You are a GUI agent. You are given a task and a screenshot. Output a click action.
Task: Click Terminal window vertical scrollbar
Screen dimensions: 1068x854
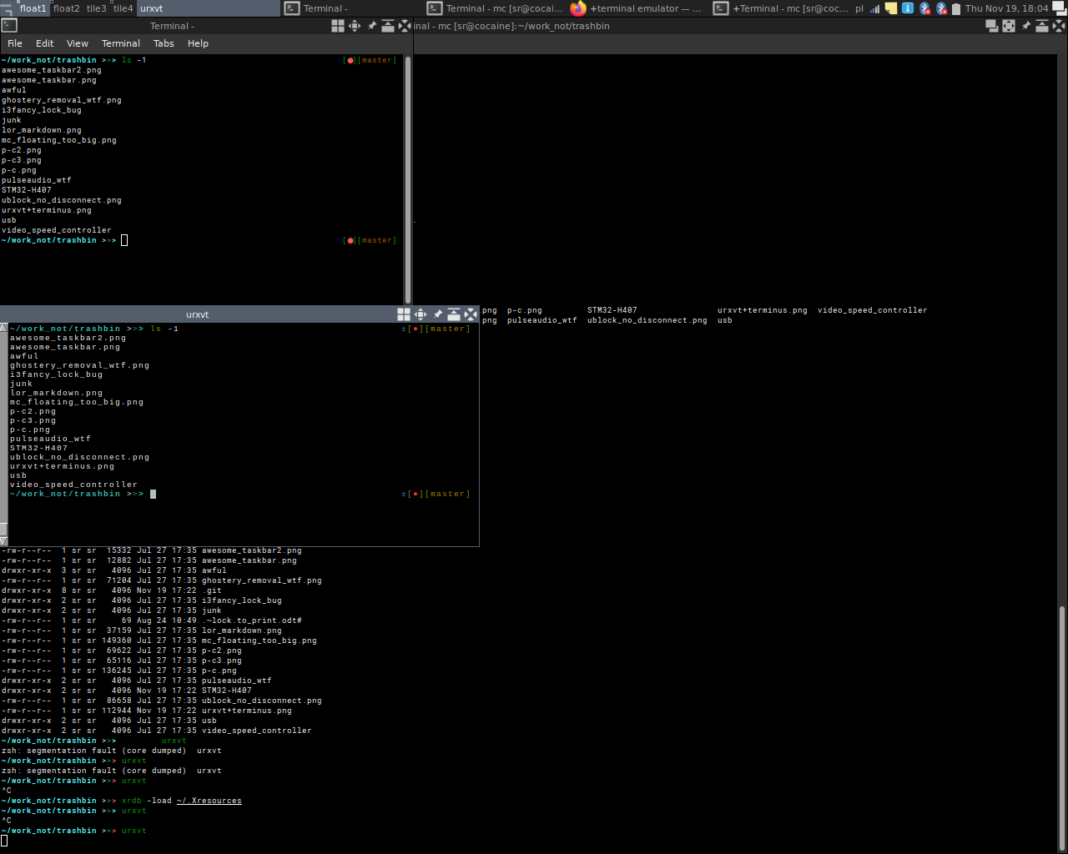coord(408,179)
